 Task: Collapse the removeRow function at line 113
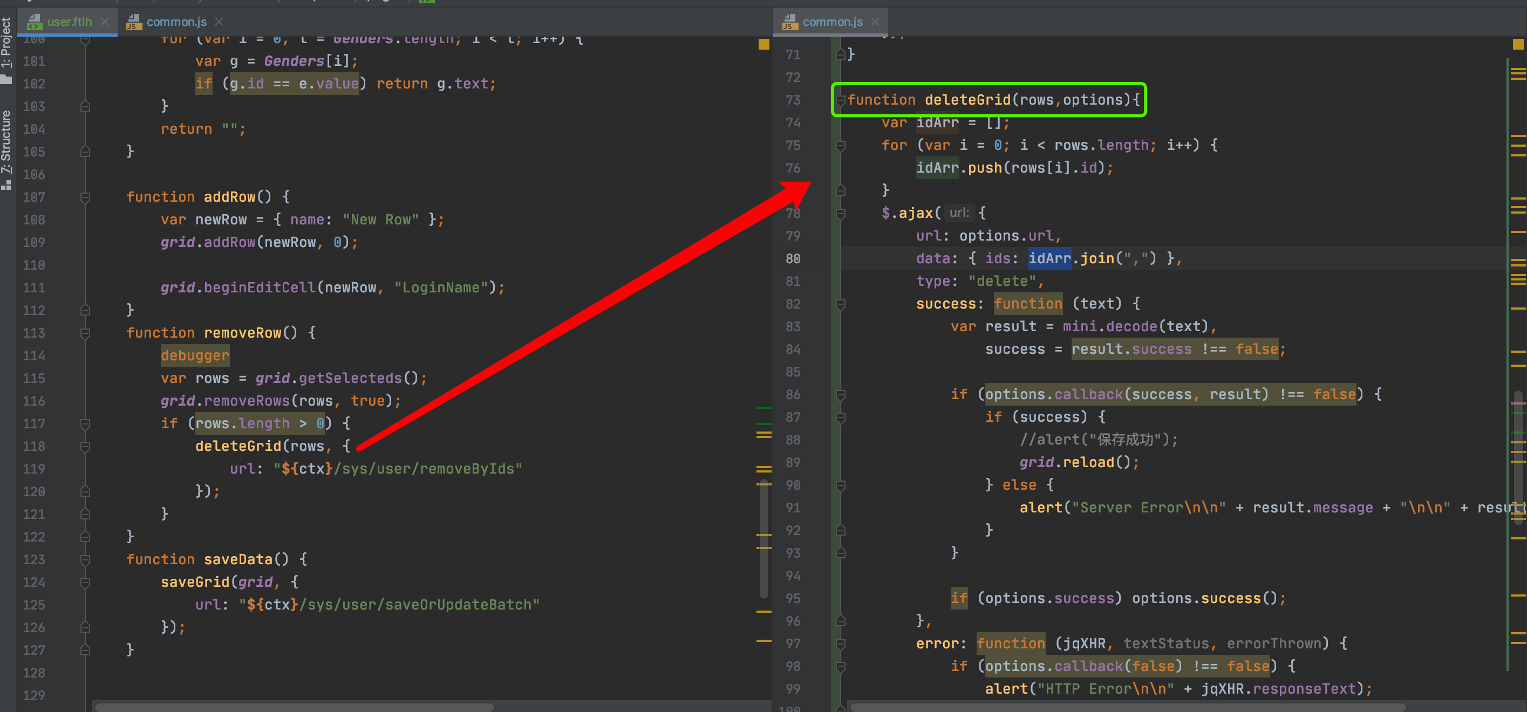pyautogui.click(x=85, y=333)
